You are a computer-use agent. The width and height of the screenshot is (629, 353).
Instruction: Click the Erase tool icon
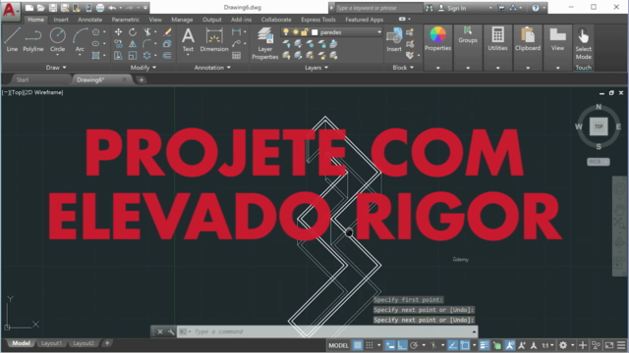coord(167,32)
